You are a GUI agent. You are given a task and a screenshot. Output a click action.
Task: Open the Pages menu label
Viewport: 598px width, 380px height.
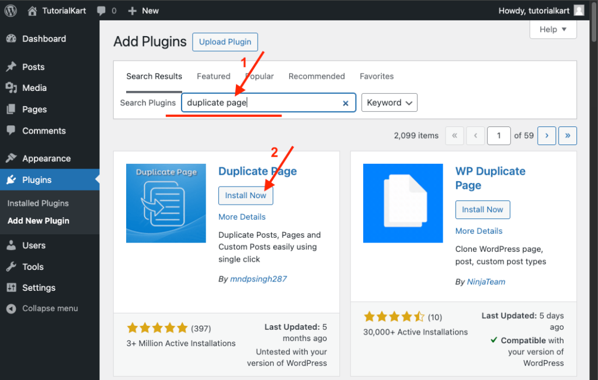(x=34, y=110)
